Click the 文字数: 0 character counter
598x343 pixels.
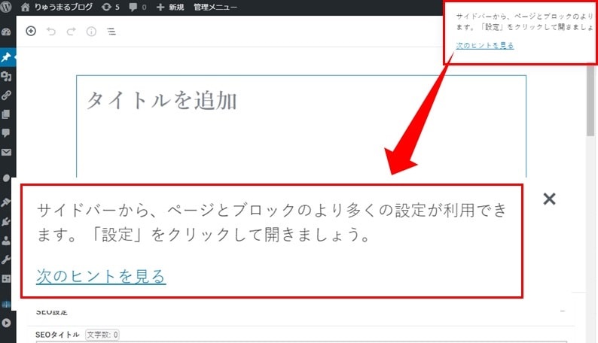click(x=102, y=335)
